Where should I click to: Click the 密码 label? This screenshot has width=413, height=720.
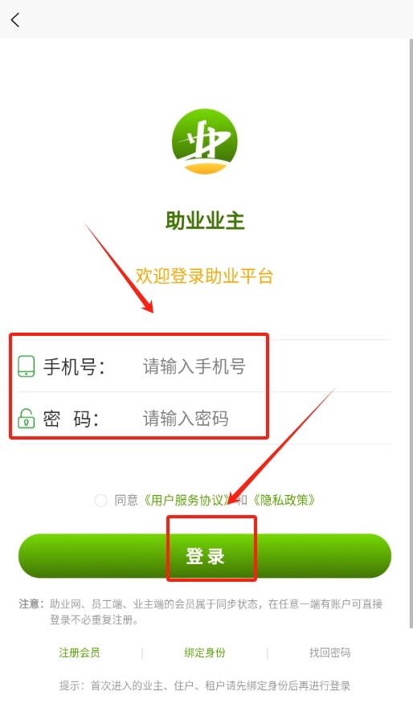click(72, 419)
